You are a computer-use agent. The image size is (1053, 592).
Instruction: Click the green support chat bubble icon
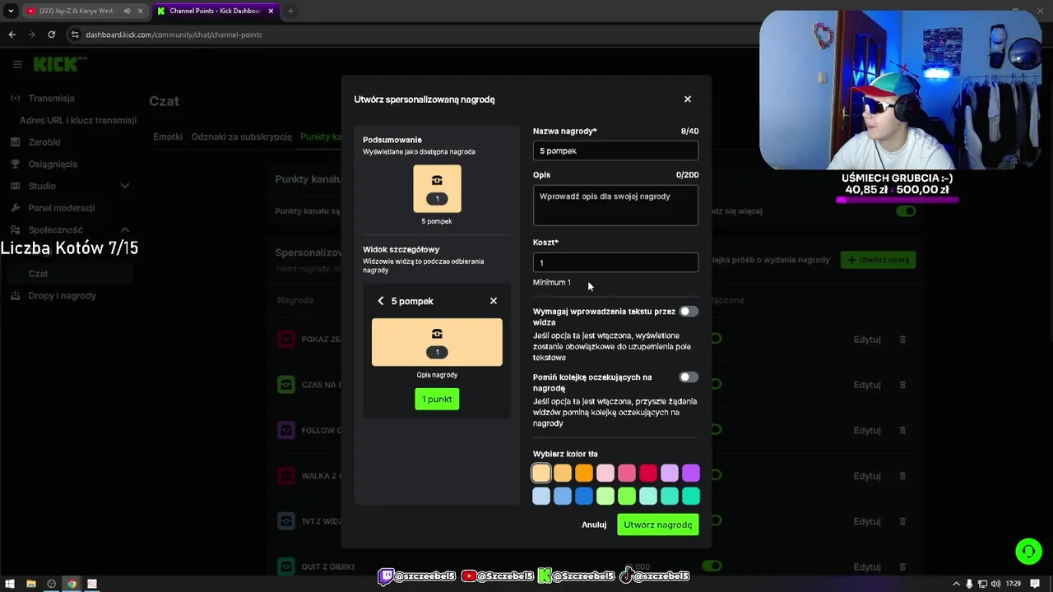[1028, 551]
